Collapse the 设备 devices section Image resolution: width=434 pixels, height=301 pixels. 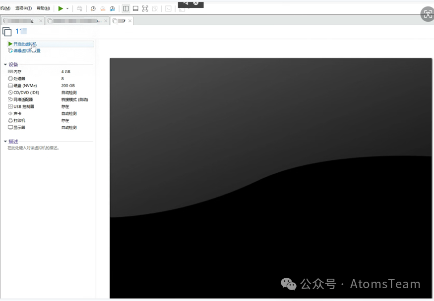pyautogui.click(x=5, y=64)
